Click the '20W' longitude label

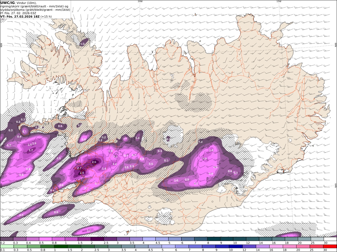pos(140,1)
